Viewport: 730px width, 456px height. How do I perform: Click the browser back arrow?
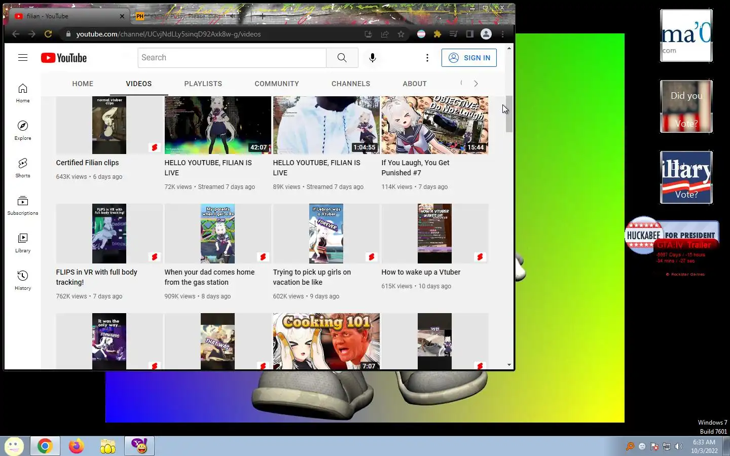click(16, 34)
